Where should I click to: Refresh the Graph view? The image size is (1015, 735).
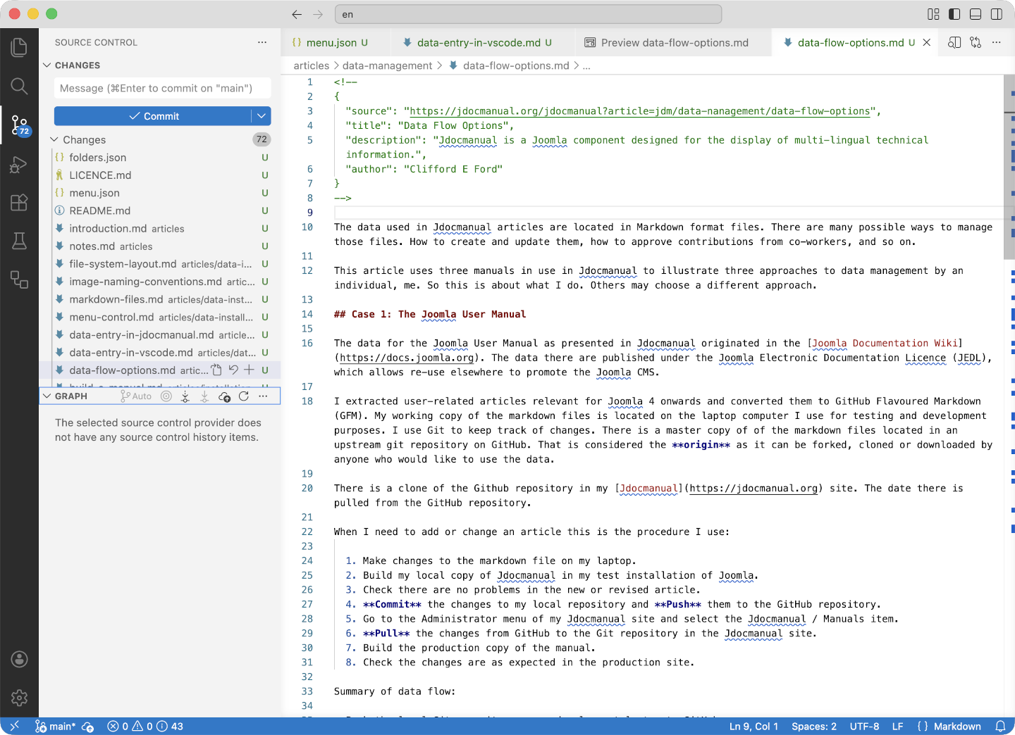click(244, 396)
